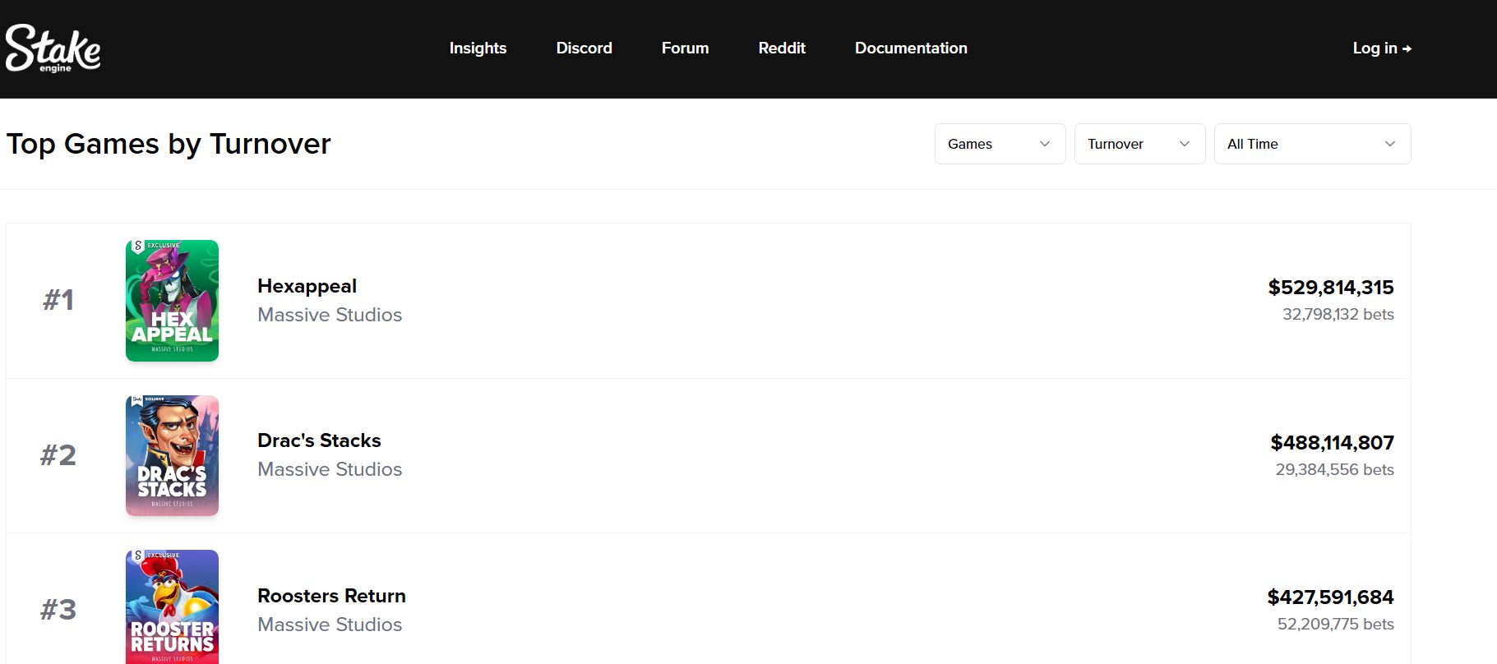Click Massive Studios under Hexappeal
The image size is (1497, 664).
[x=330, y=315]
